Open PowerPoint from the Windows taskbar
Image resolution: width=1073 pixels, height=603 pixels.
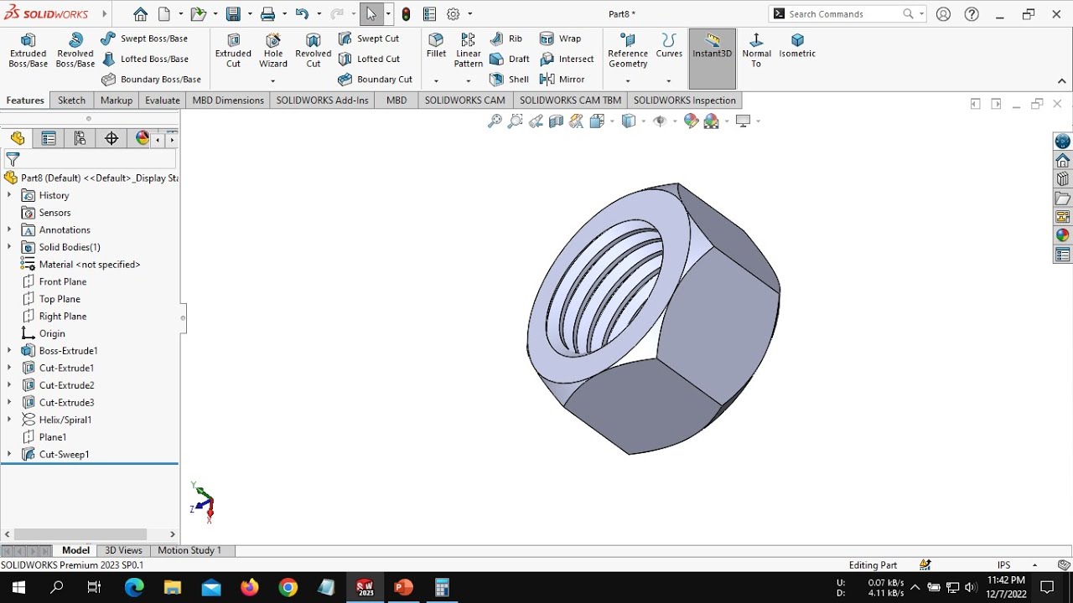coord(403,587)
